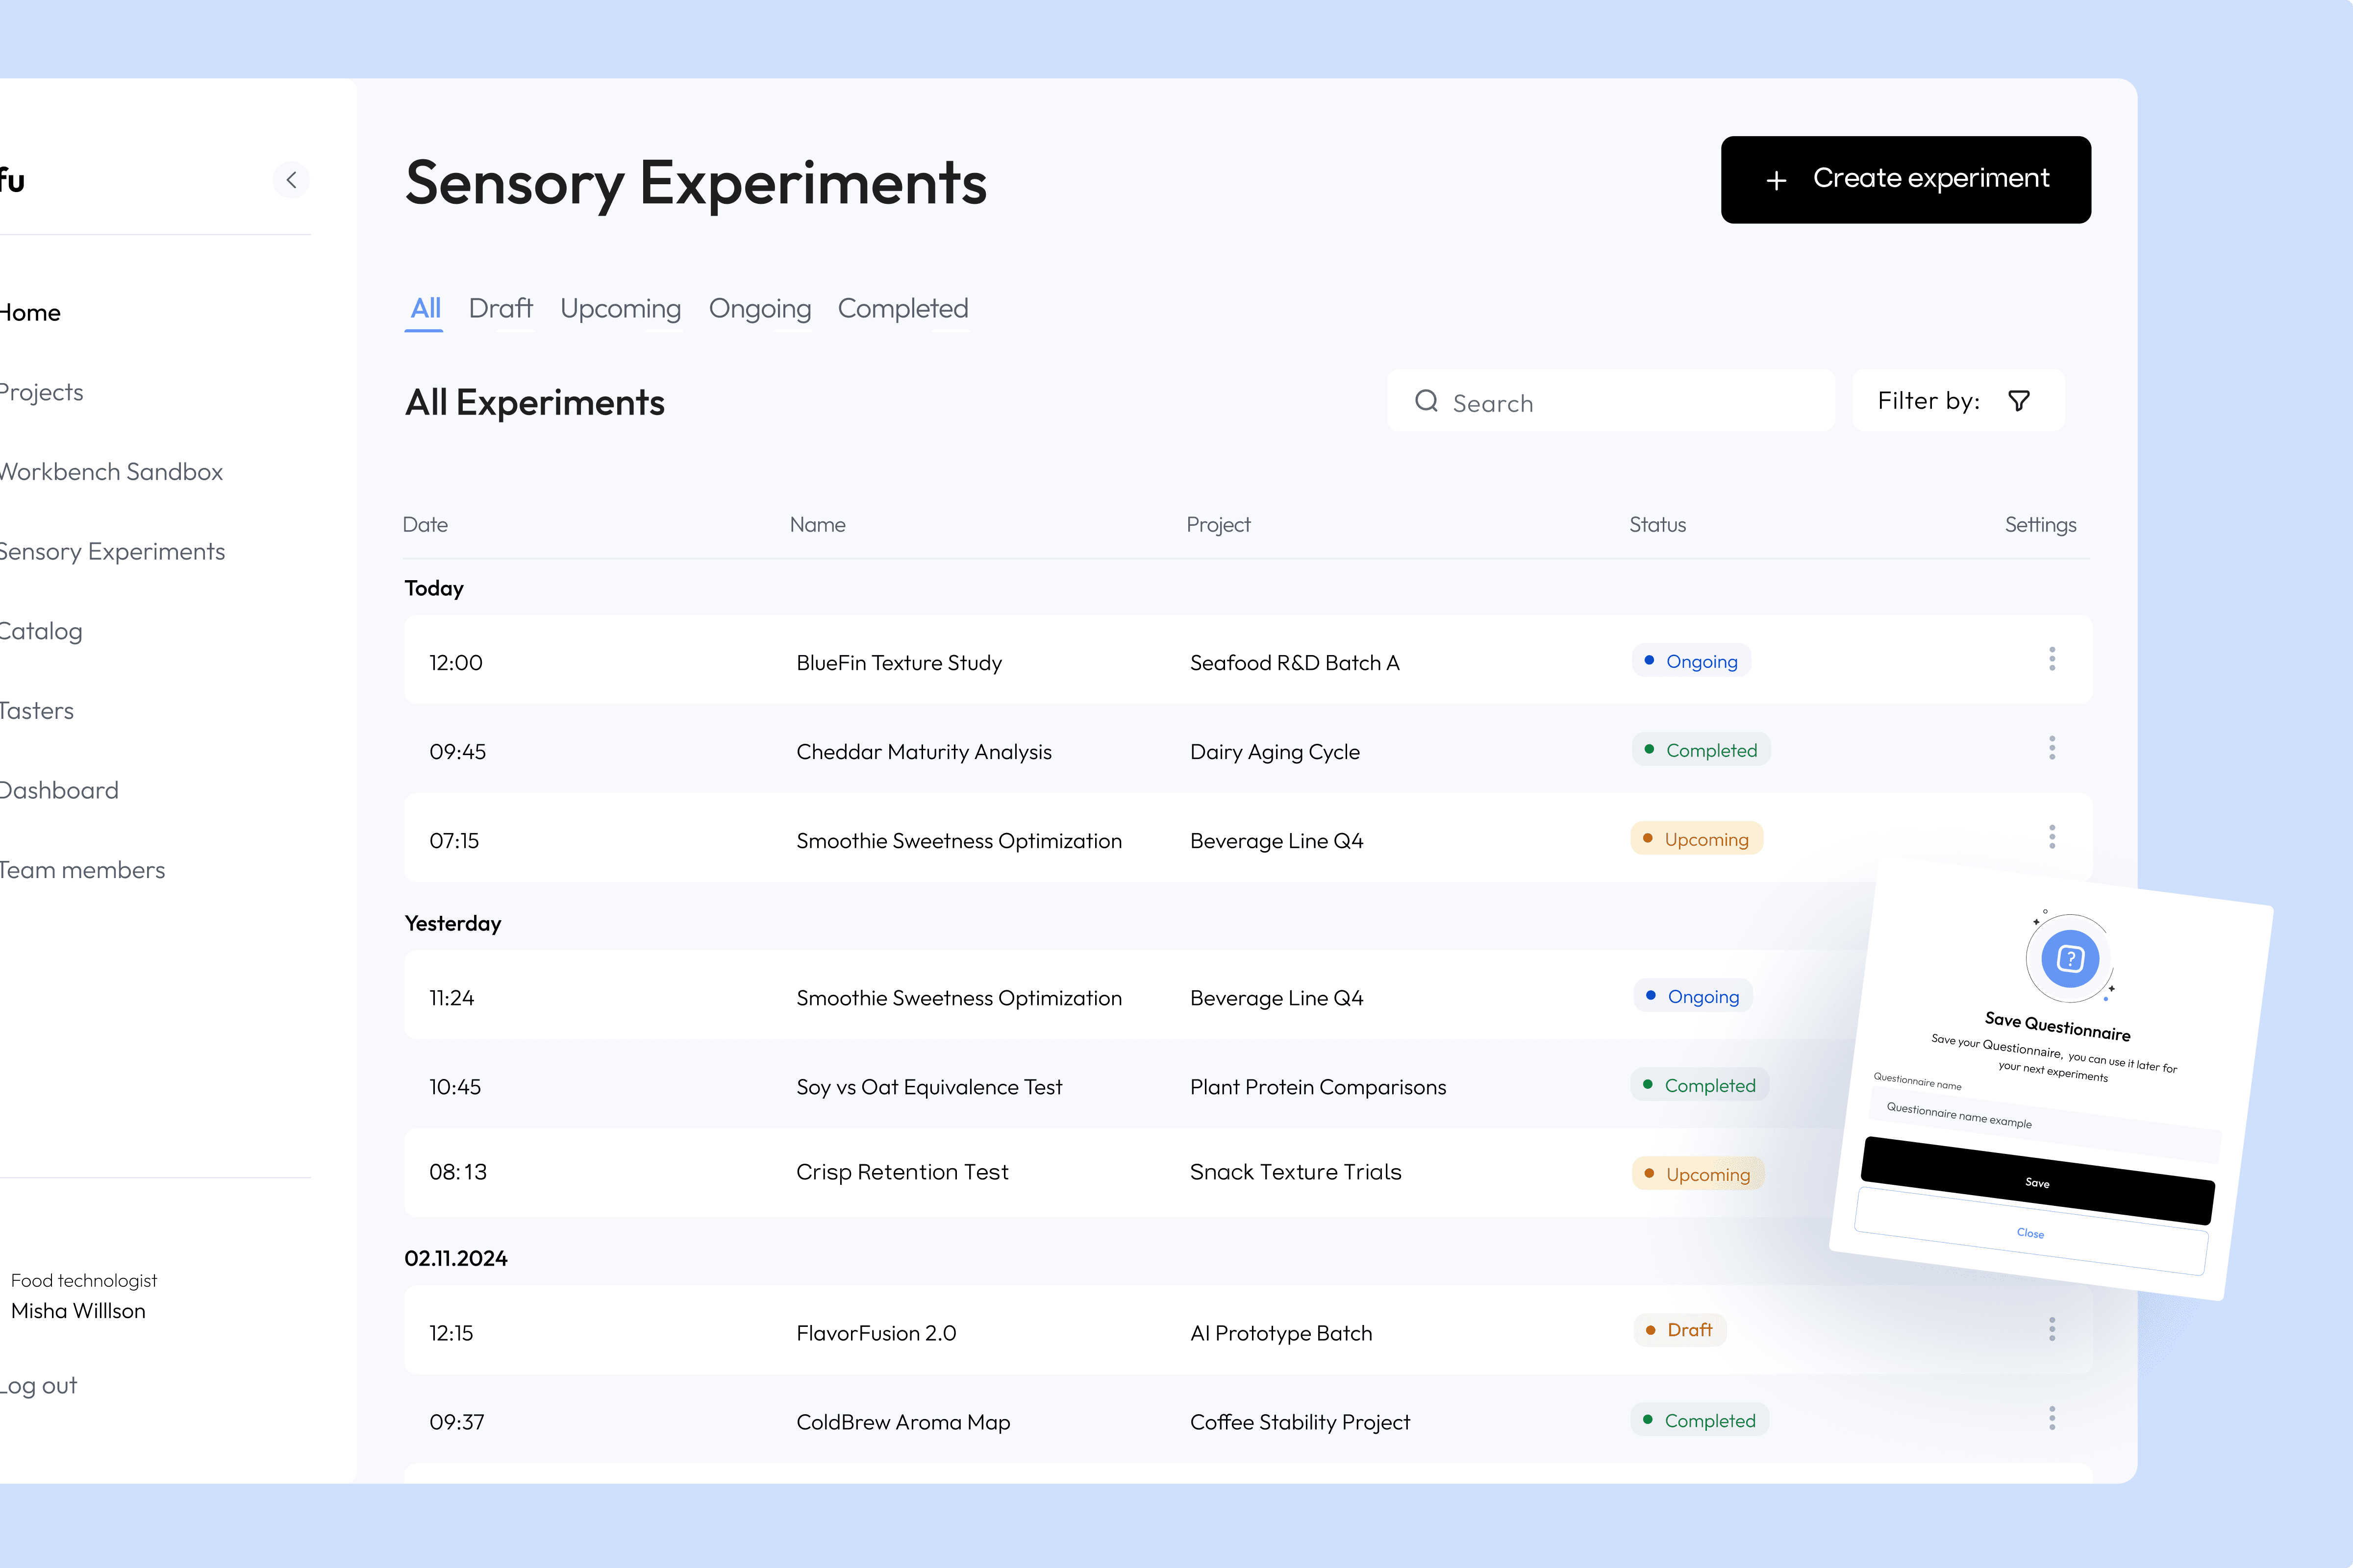This screenshot has height=1568, width=2353.
Task: Click Close in the questionnaire dialog
Action: (2030, 1233)
